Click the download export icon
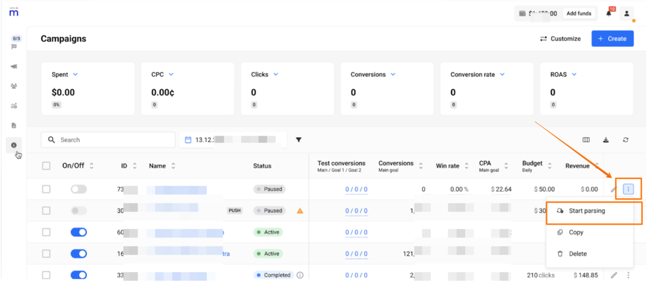The height and width of the screenshot is (298, 652). 606,140
